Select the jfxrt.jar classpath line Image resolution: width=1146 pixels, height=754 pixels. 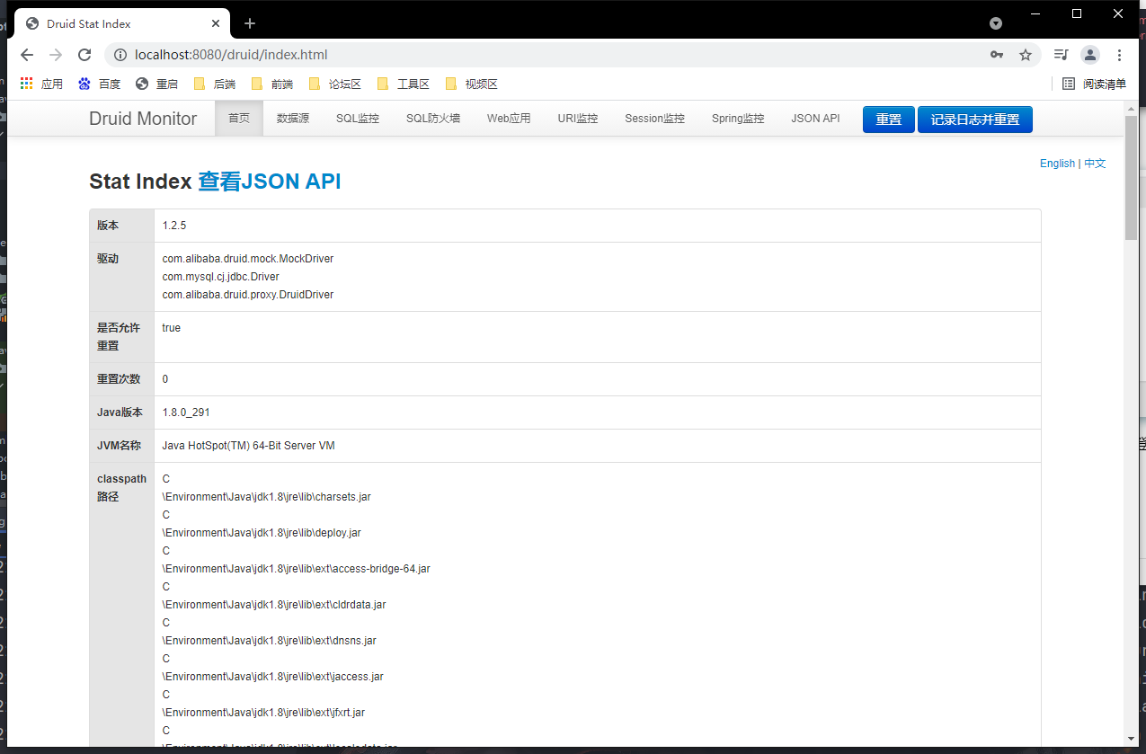click(x=263, y=713)
